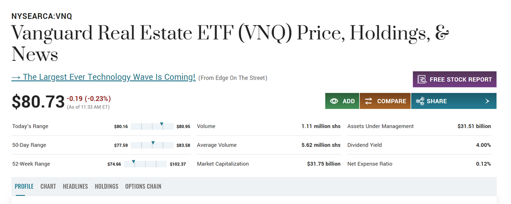
Task: Switch to the Chart tab
Action: pos(48,186)
